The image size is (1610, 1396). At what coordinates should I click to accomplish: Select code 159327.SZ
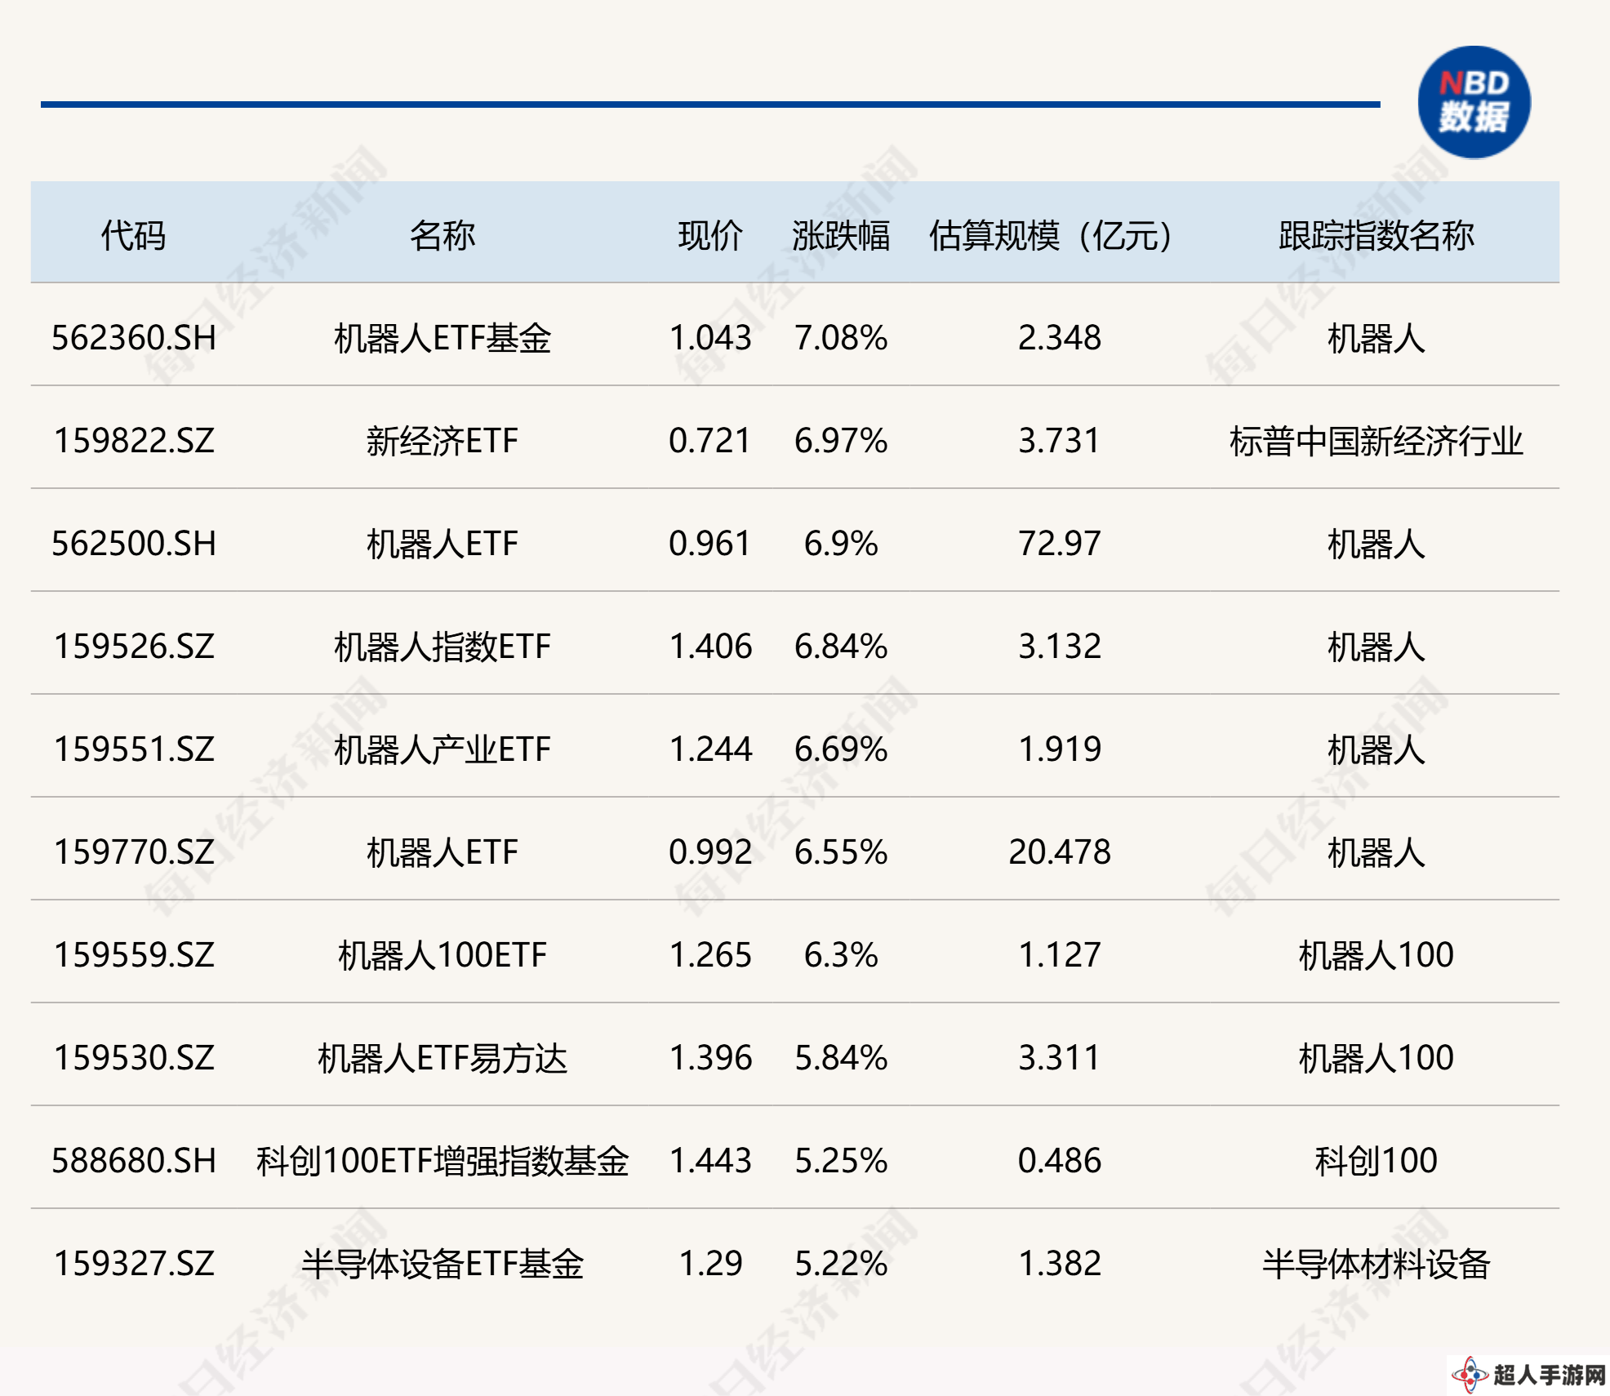[134, 1264]
